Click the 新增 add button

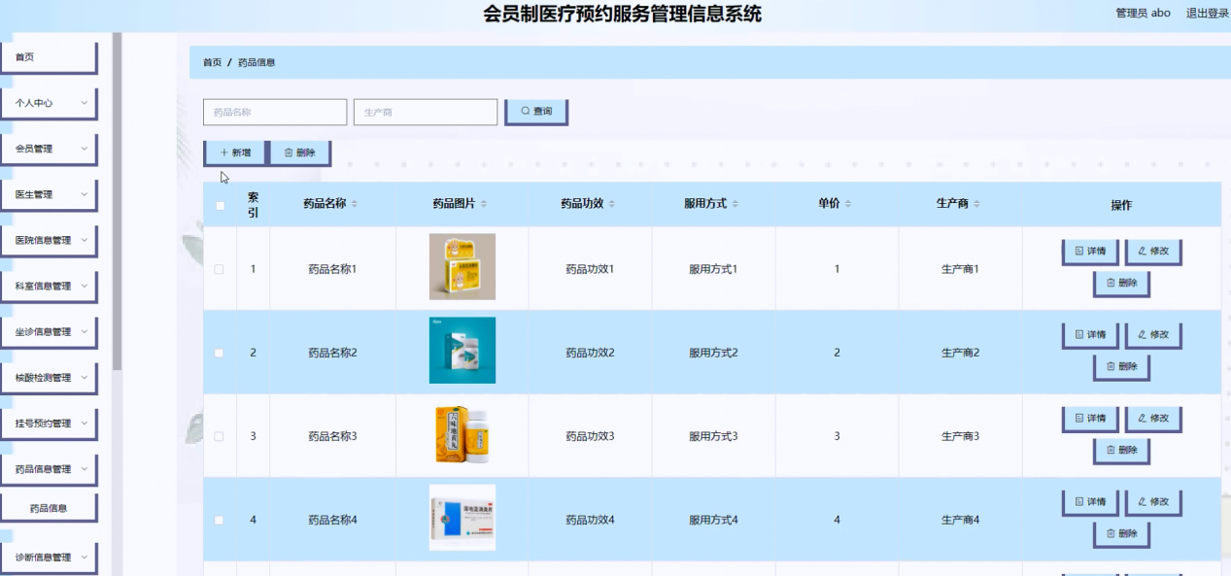click(x=235, y=152)
